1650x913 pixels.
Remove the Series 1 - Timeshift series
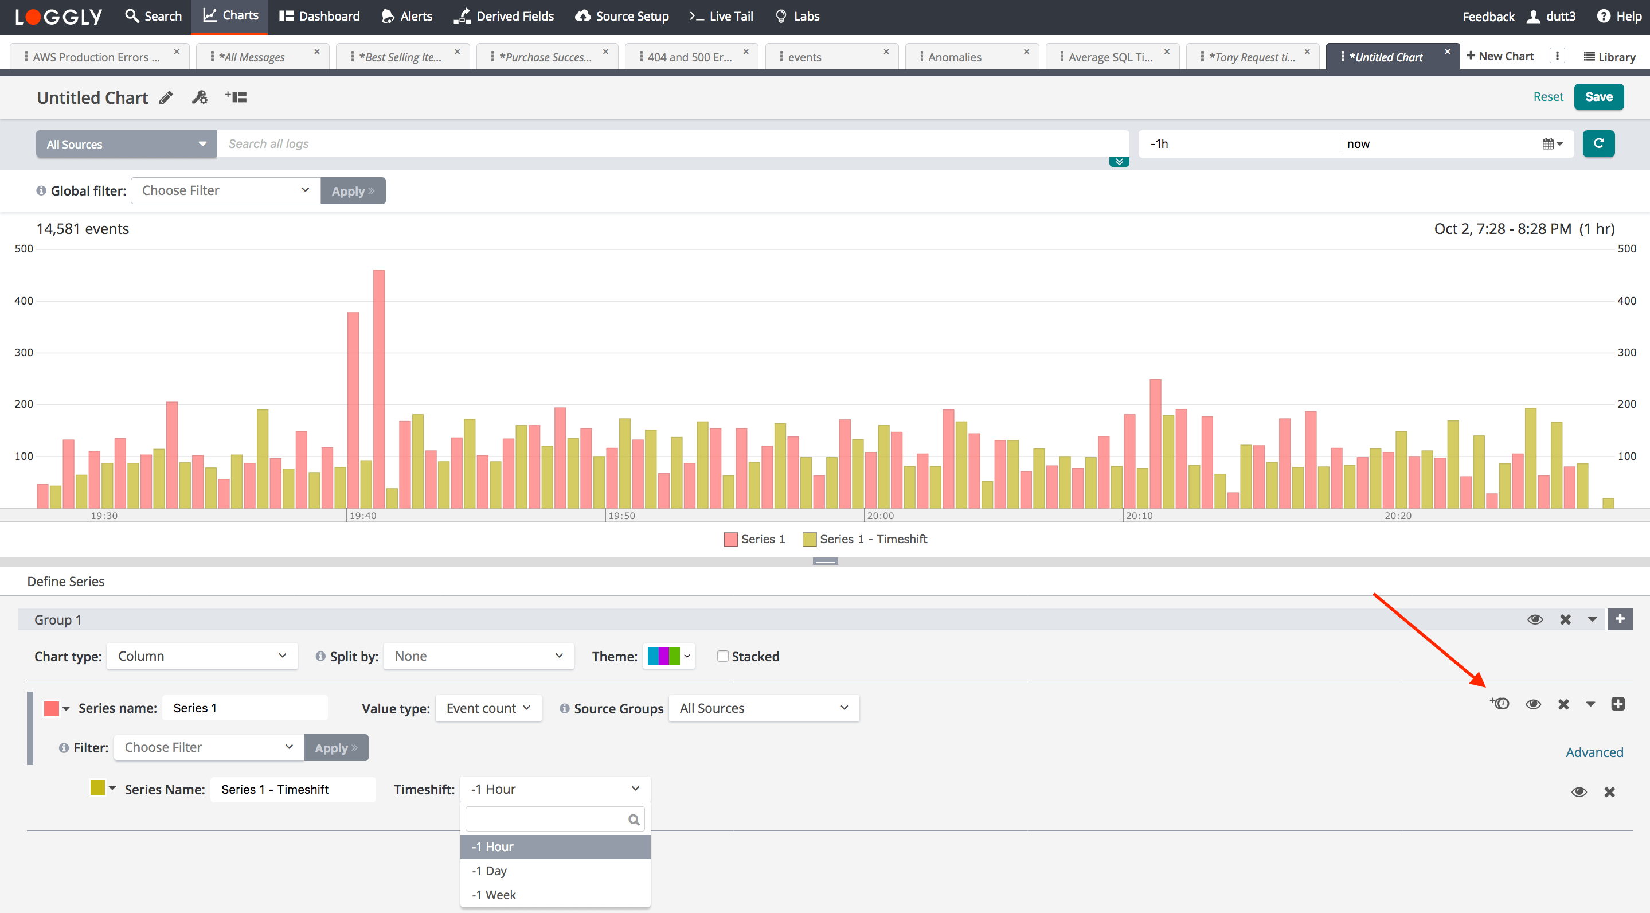tap(1609, 792)
